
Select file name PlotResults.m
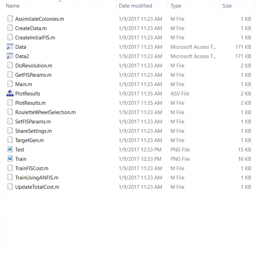[x=30, y=103]
